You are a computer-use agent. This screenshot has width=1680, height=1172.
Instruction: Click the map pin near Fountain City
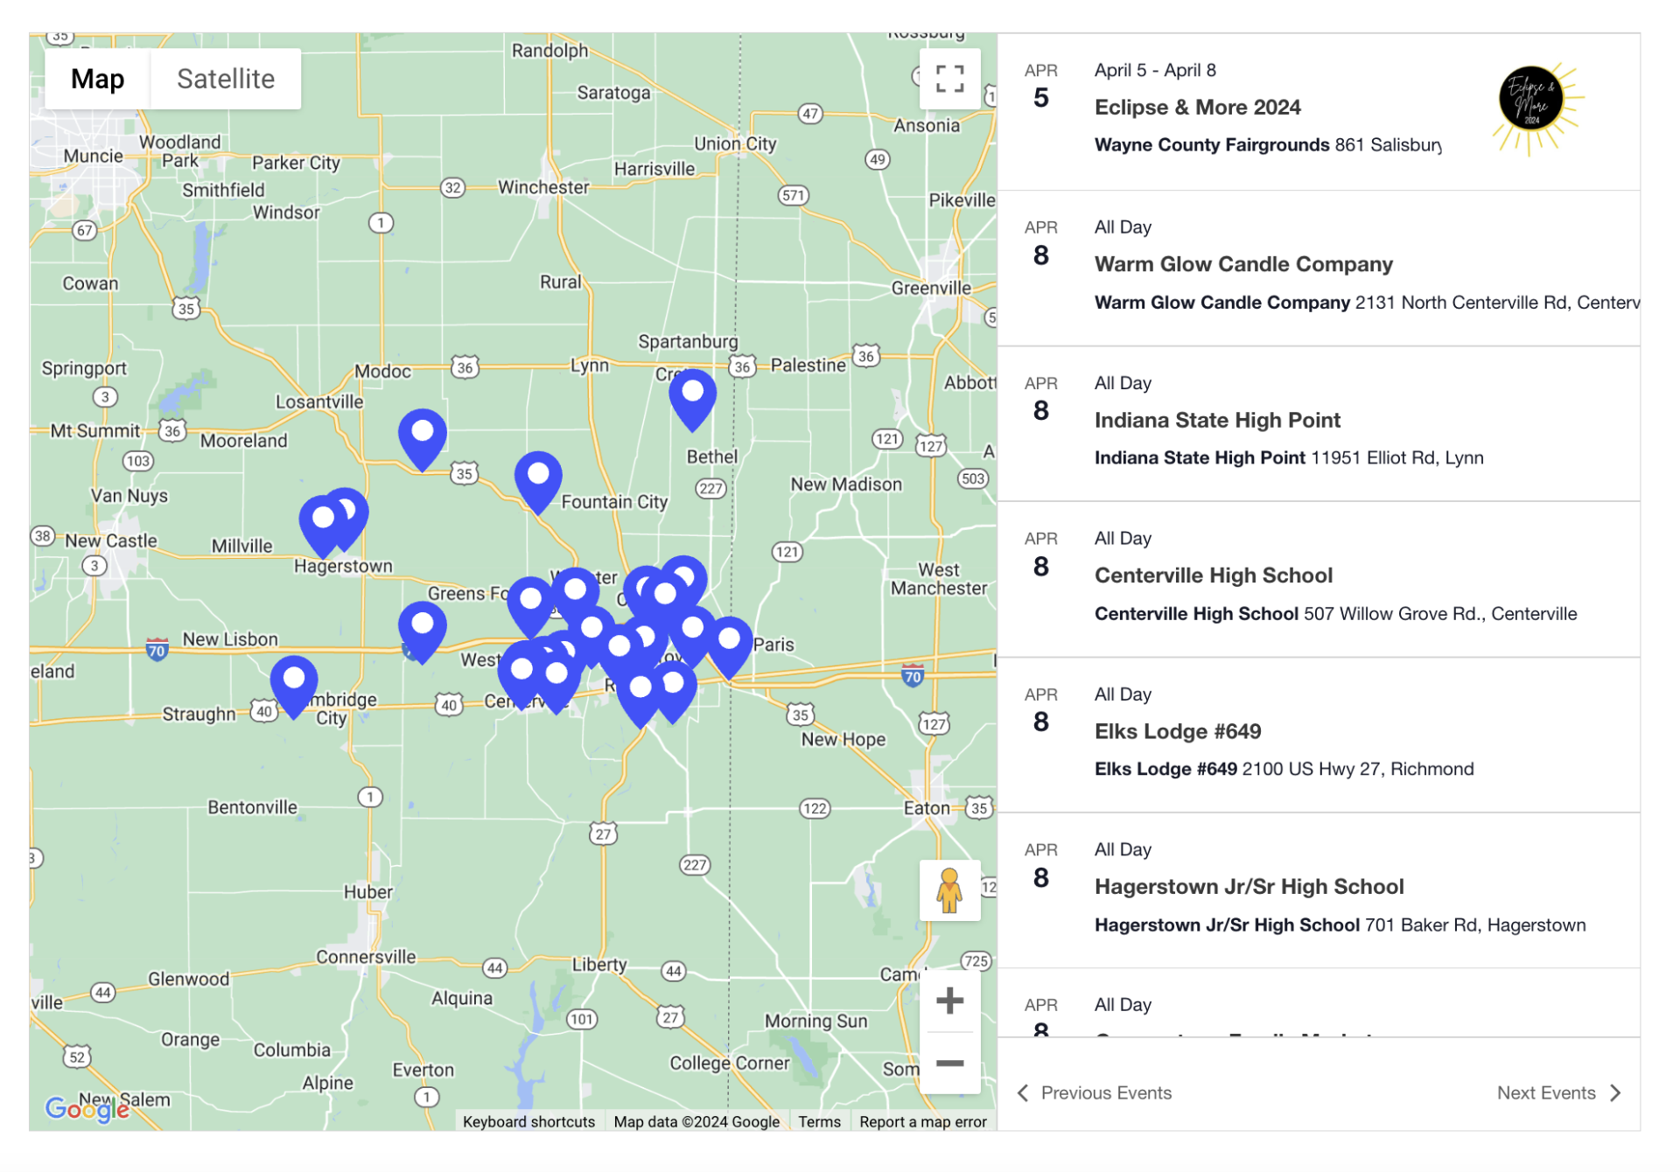(537, 478)
